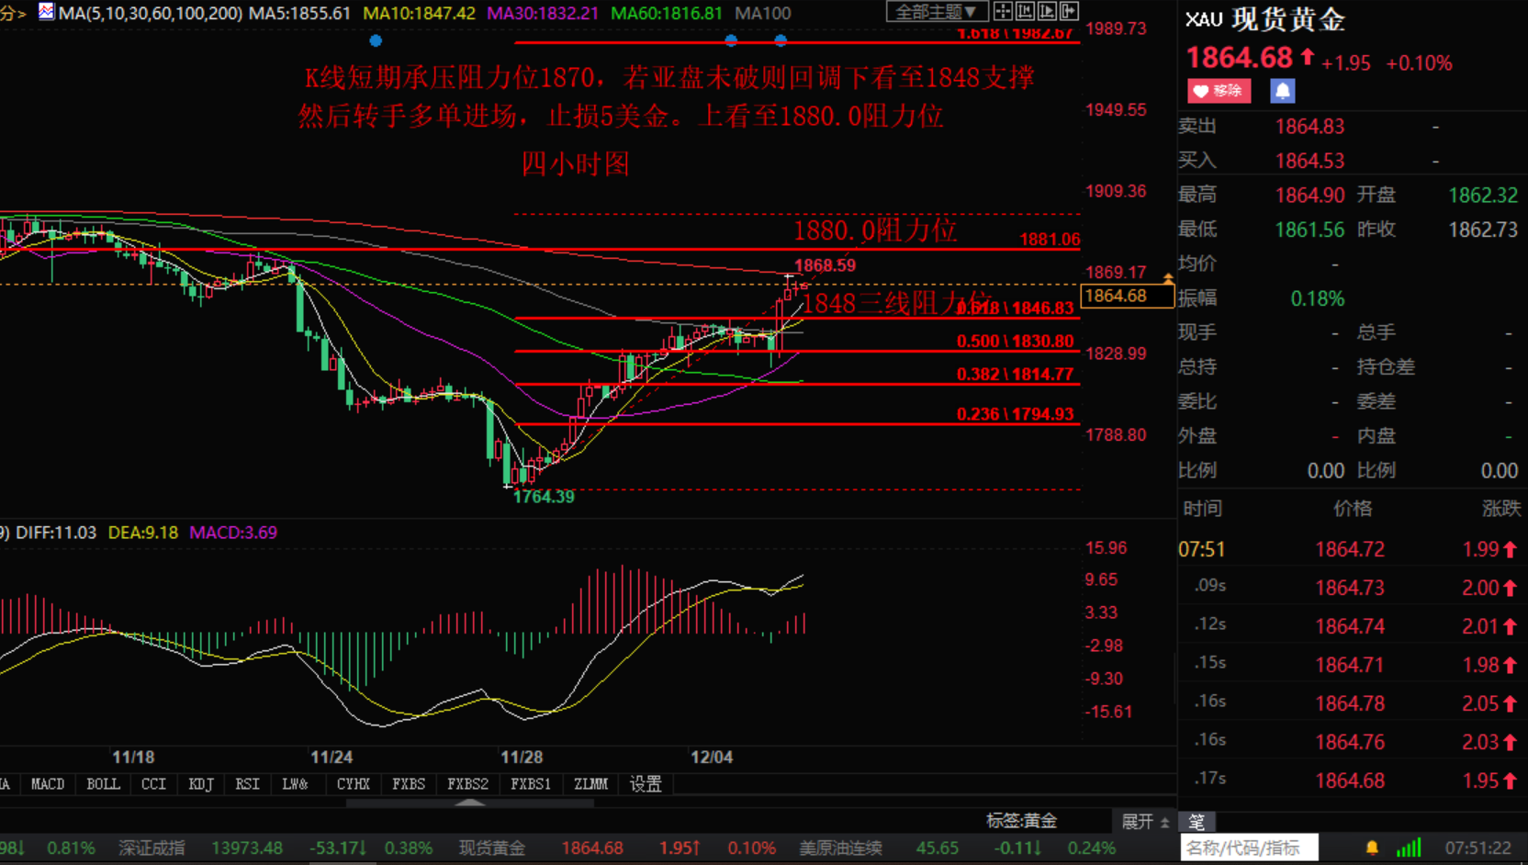Switch to the FXBS1 indicator tab
The height and width of the screenshot is (865, 1528).
531,784
